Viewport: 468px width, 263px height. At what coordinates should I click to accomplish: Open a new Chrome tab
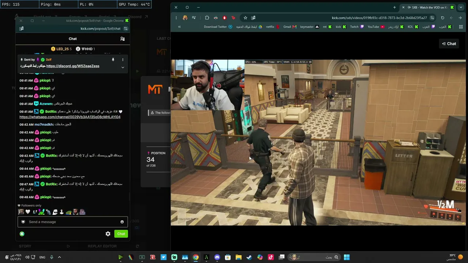click(x=395, y=7)
